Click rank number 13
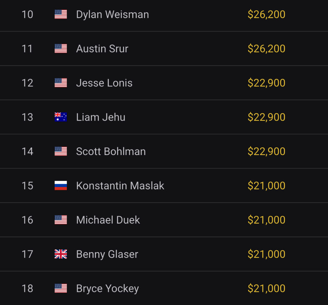Image resolution: width=328 pixels, height=305 pixels. [27, 117]
